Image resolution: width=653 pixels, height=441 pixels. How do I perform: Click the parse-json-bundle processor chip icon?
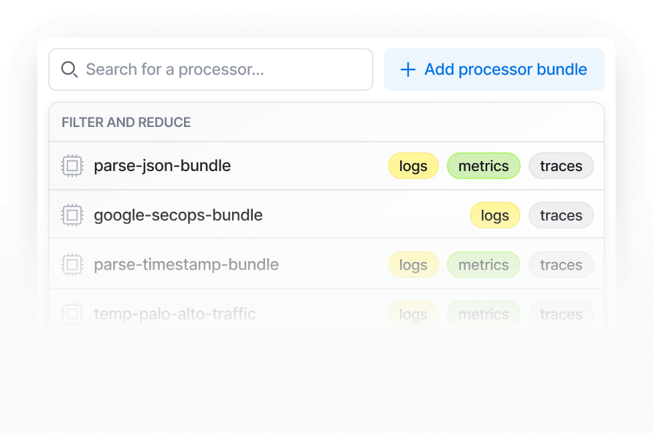coord(72,166)
